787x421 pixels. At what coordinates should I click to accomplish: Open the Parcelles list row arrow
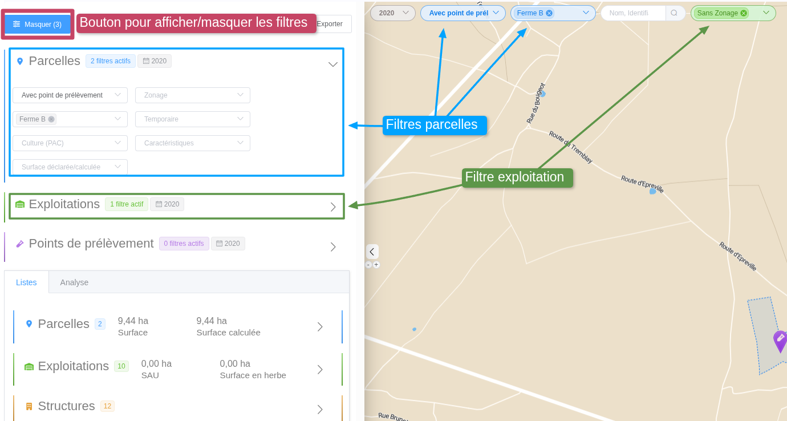[x=320, y=327]
